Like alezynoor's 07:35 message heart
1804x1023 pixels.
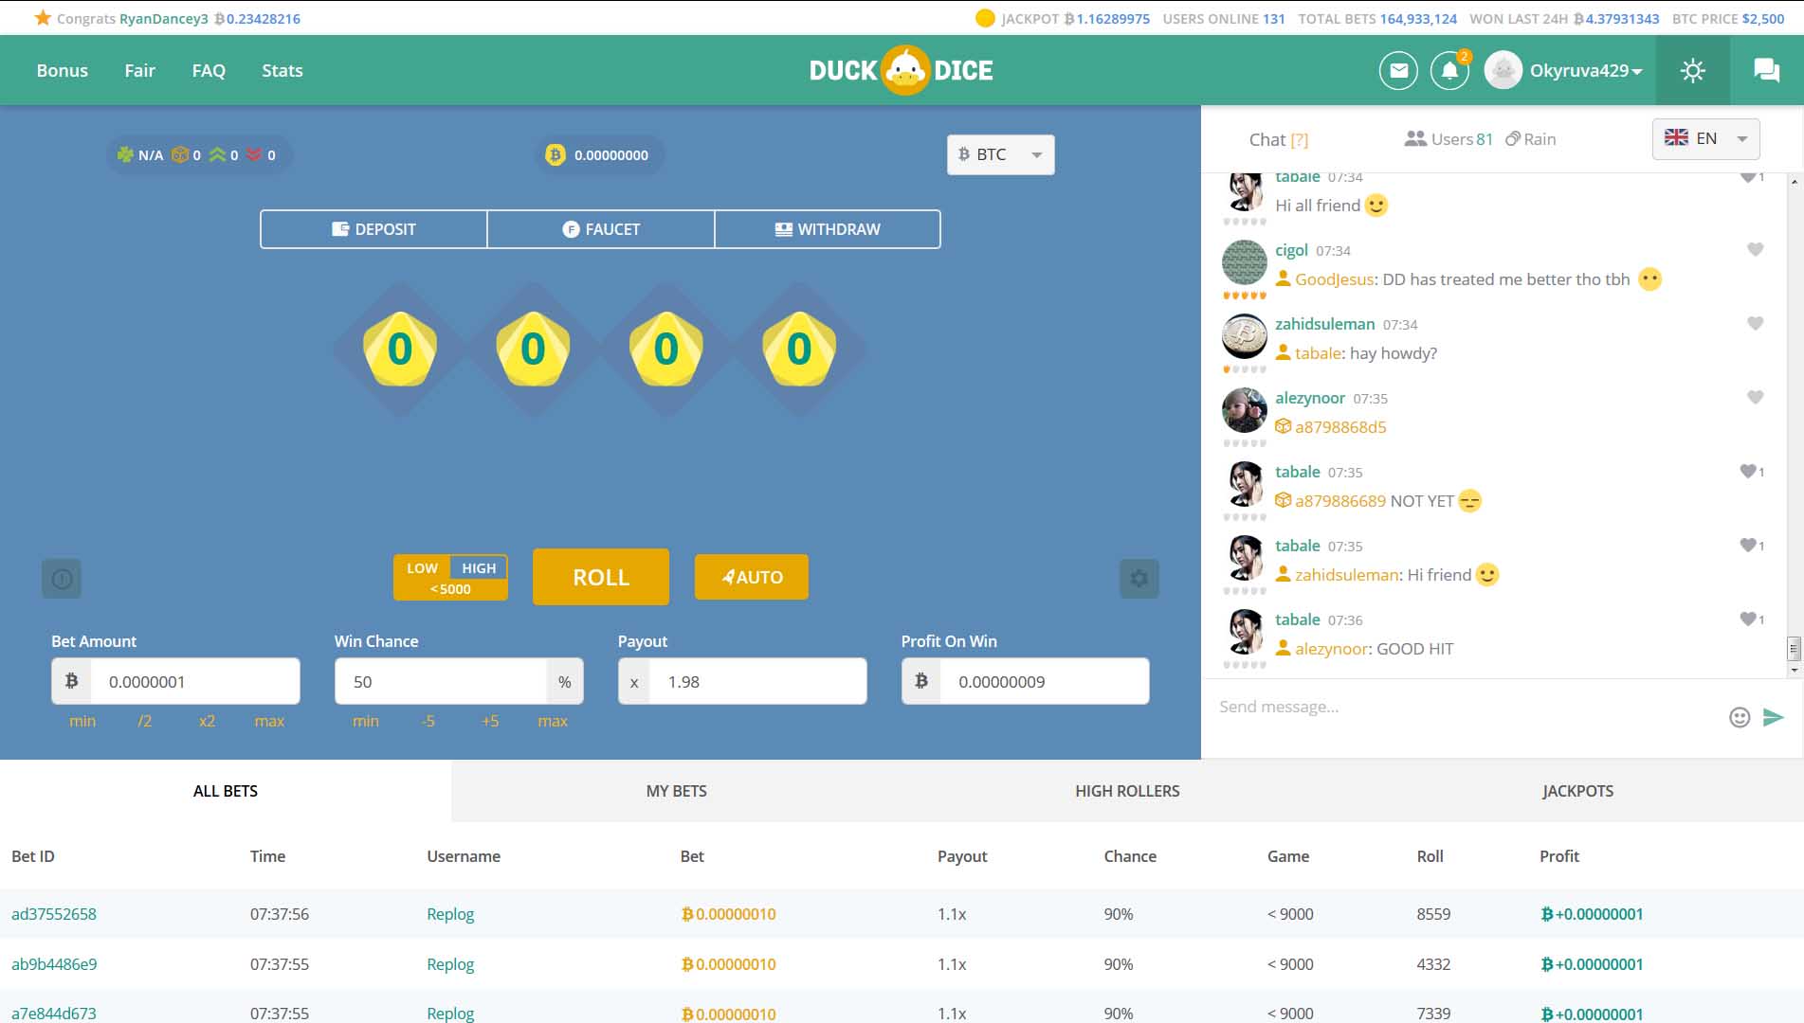1755,397
